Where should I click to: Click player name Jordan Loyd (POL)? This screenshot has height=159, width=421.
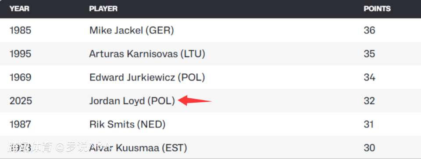[x=132, y=101]
